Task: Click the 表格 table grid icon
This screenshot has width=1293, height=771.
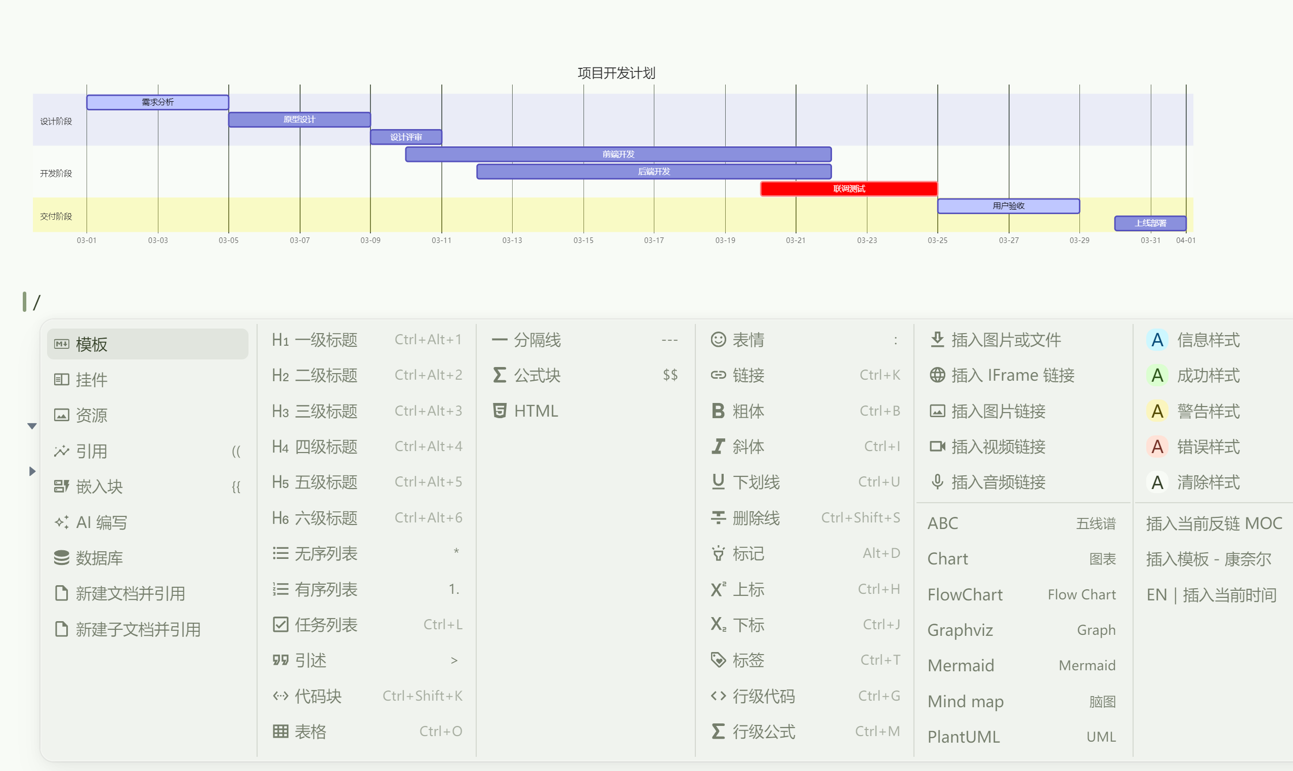Action: (x=280, y=732)
